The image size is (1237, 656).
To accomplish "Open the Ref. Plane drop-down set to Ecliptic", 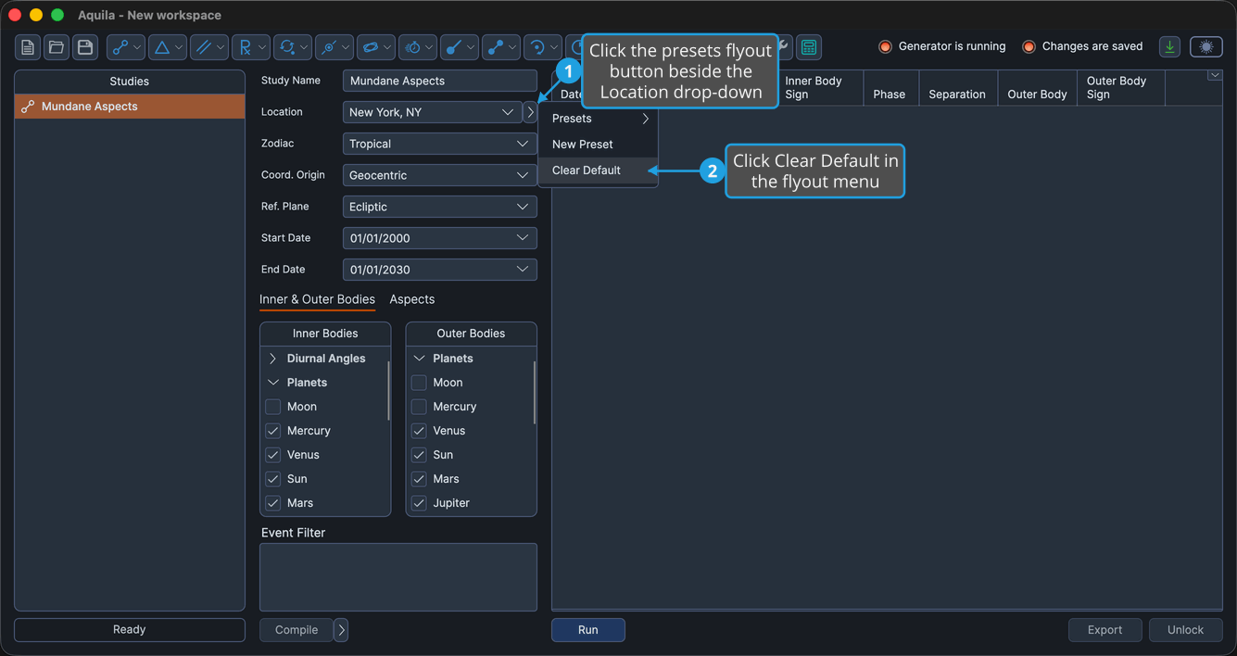I will coord(439,207).
